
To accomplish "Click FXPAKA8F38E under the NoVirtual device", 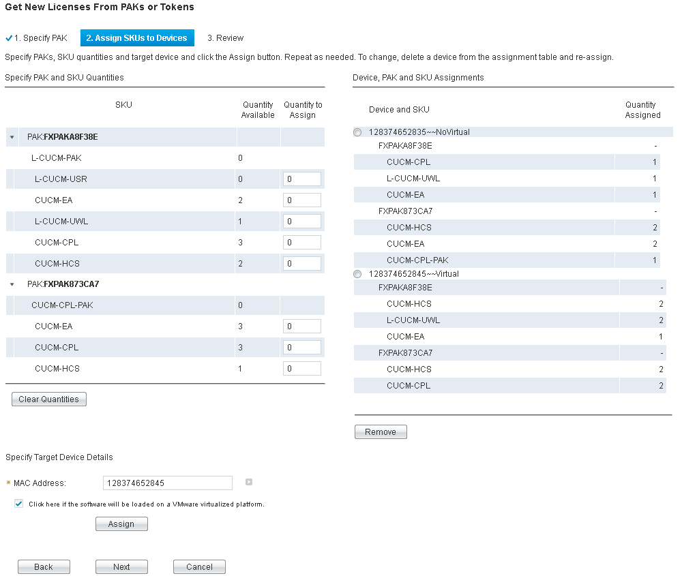I will pos(405,146).
